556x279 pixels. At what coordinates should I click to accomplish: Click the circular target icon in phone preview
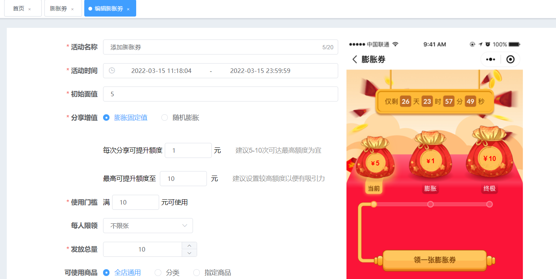[x=510, y=59]
